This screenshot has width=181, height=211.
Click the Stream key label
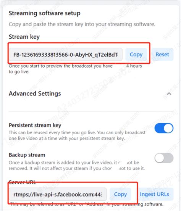click(x=24, y=37)
